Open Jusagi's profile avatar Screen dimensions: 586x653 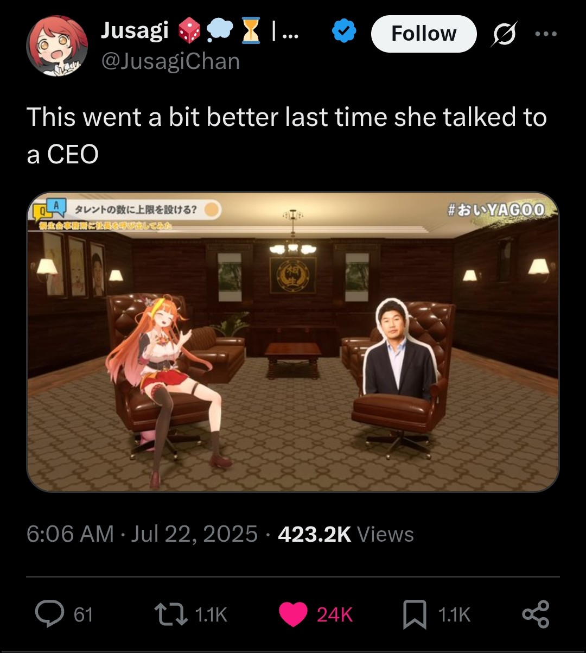tap(57, 46)
